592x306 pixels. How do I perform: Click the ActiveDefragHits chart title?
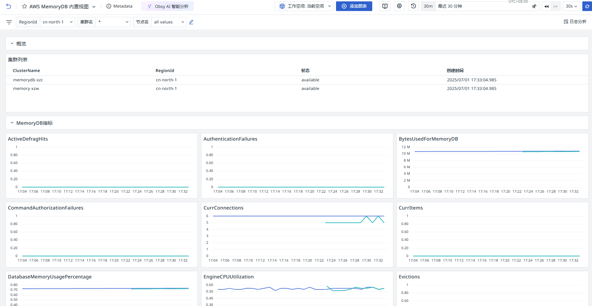(x=28, y=139)
